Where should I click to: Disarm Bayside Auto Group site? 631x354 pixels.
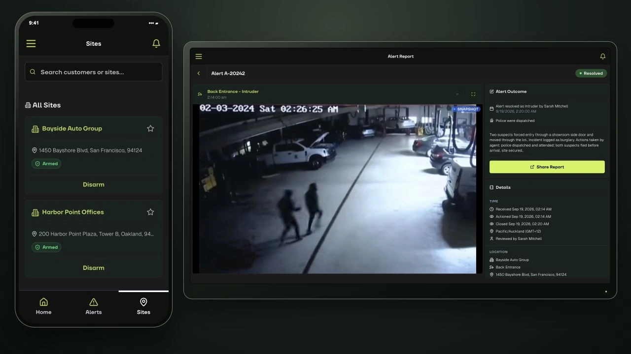[94, 184]
